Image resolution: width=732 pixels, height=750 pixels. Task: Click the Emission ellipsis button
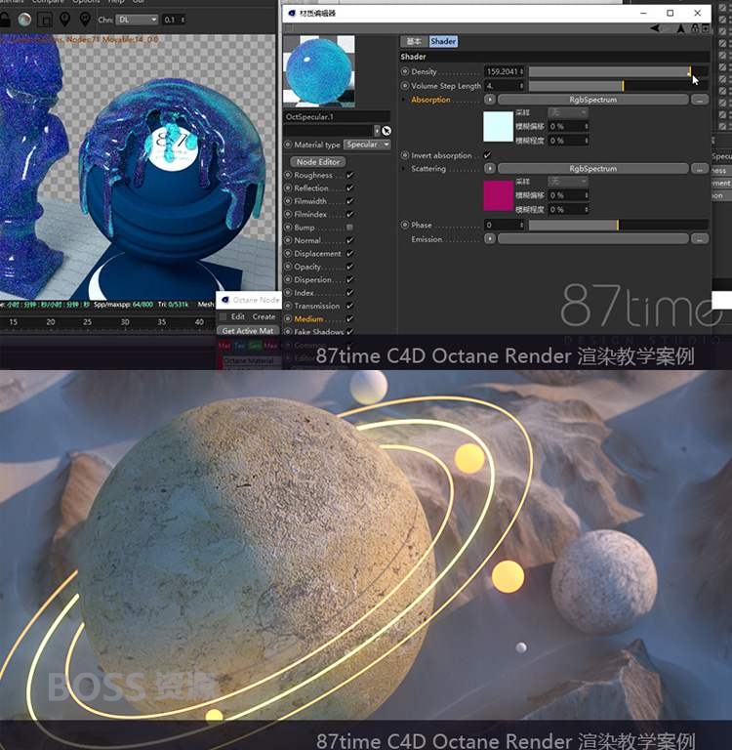coord(700,238)
